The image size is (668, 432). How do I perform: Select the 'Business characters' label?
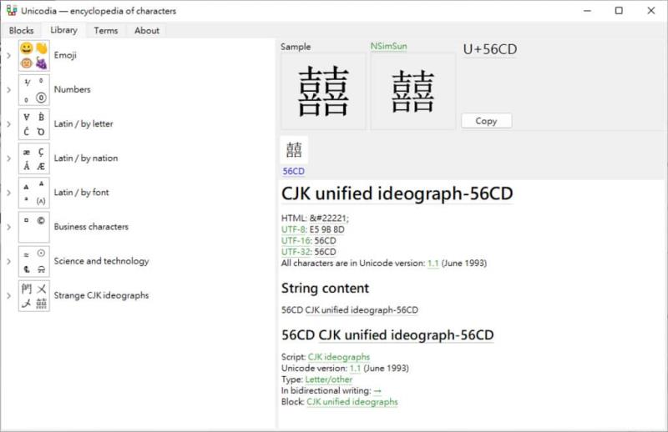click(x=91, y=227)
